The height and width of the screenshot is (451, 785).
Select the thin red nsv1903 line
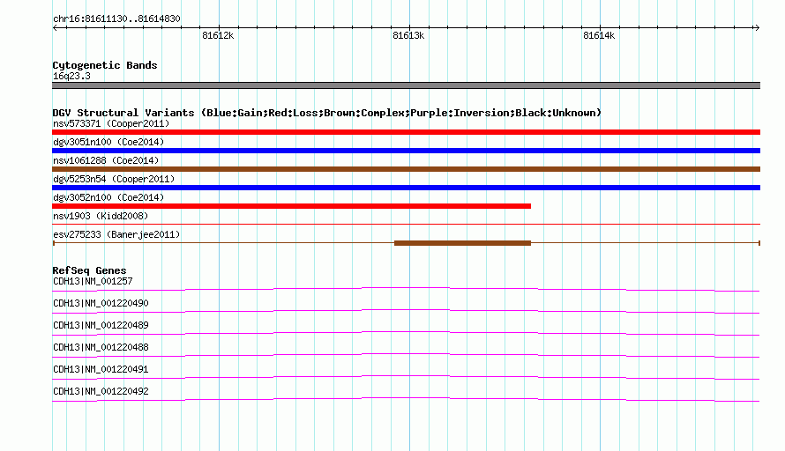point(406,224)
